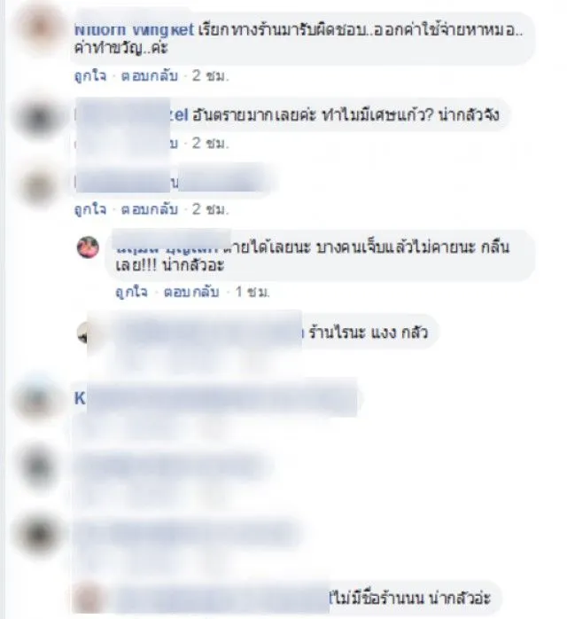Select ตอบกลับ beneath the "ตายได้เลยนะ" reply
This screenshot has width=567, height=619.
coord(191,292)
